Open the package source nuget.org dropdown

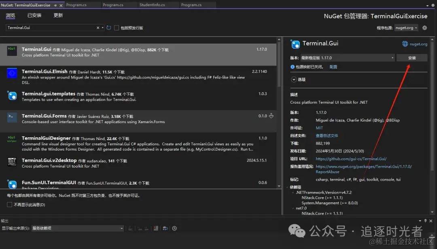click(x=406, y=28)
